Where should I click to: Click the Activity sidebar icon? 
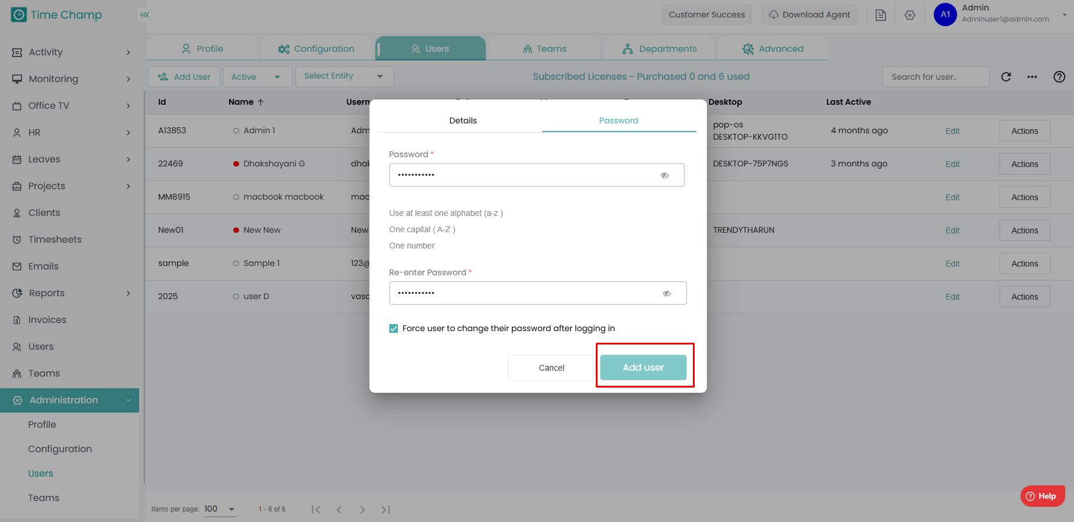17,52
